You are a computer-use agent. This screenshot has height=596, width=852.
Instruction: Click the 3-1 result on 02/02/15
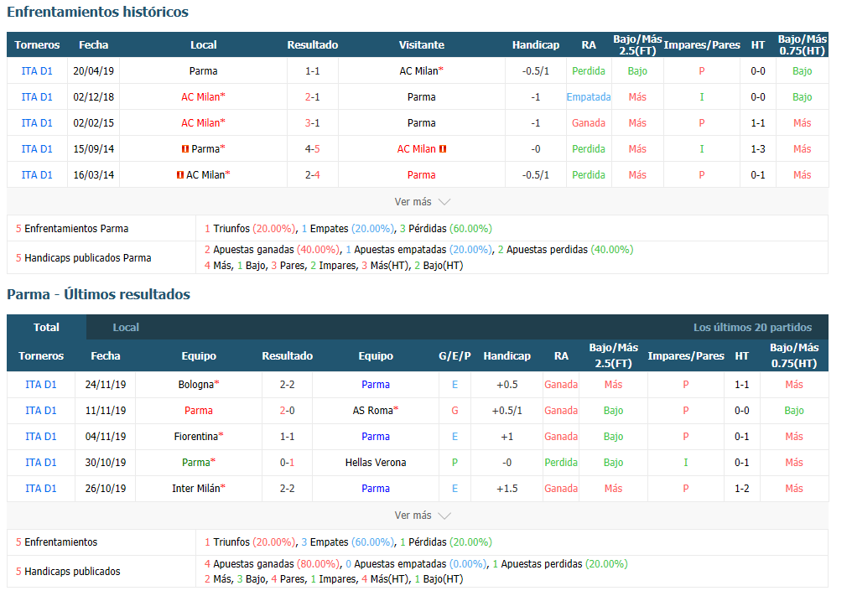click(313, 123)
